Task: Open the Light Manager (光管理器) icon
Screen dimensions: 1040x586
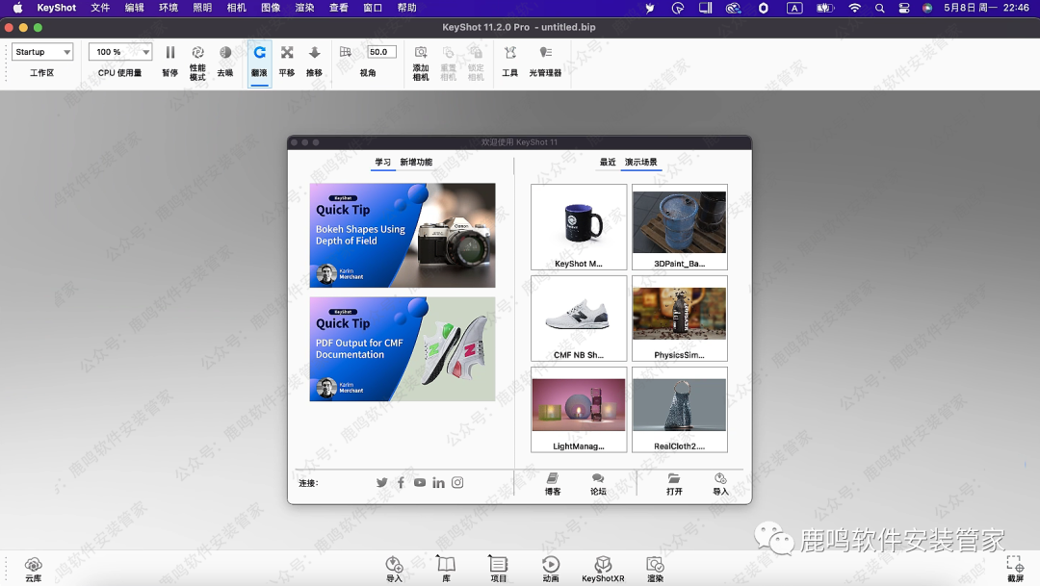Action: click(545, 60)
